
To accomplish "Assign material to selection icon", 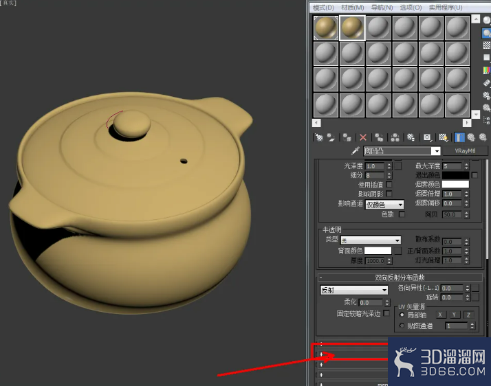I will (x=347, y=137).
